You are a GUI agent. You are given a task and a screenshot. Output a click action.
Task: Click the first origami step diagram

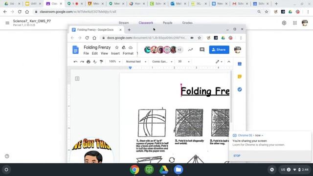tap(152, 123)
